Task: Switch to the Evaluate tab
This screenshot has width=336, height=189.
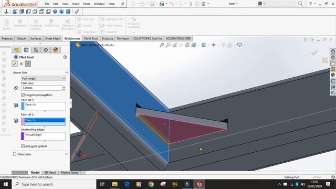Action: click(x=108, y=38)
